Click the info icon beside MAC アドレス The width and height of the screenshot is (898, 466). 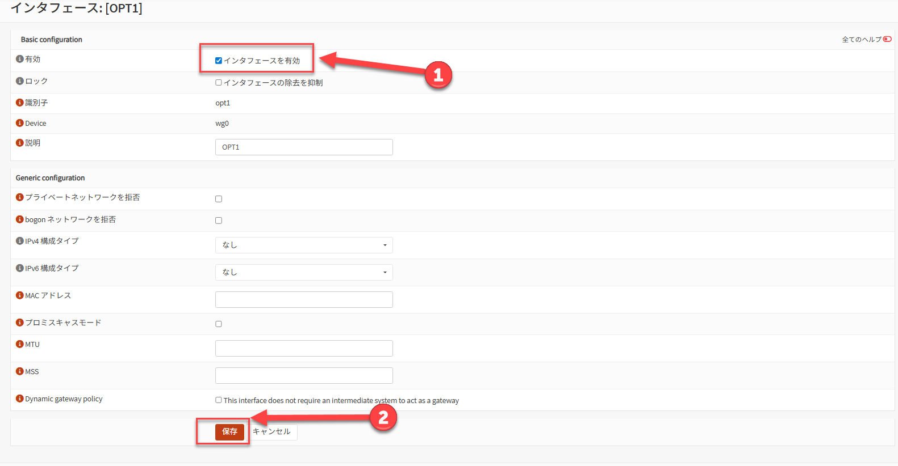(20, 295)
